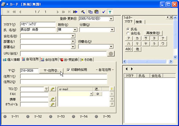Click the copy card toolbar icon
This screenshot has height=126, width=179.
[x=90, y=12]
